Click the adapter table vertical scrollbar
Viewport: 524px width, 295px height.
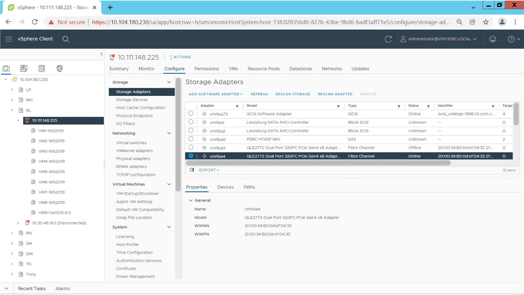(516, 114)
